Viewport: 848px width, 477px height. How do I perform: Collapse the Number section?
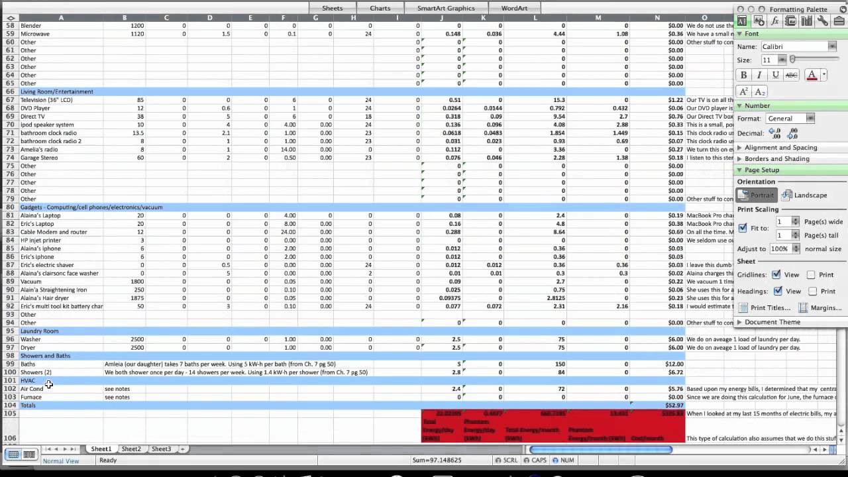740,106
